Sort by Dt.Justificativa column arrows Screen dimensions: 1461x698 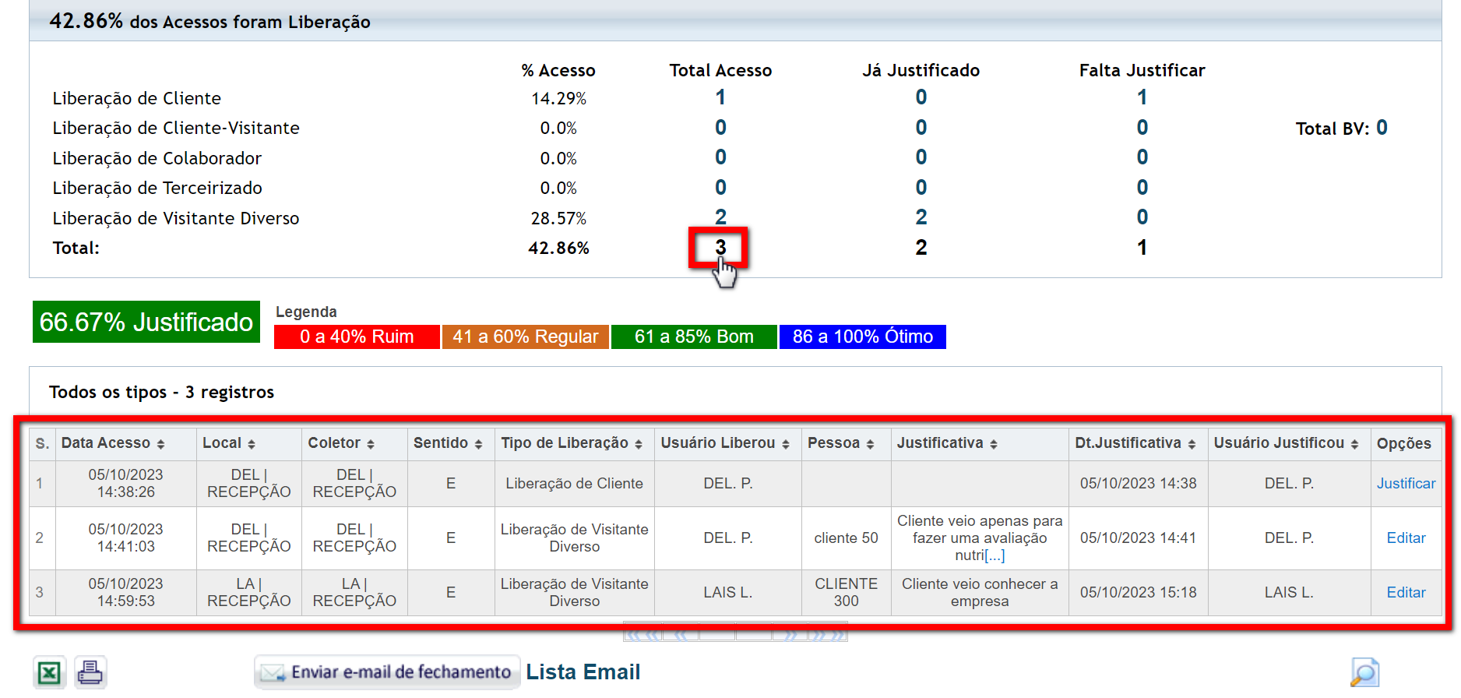pyautogui.click(x=1192, y=444)
